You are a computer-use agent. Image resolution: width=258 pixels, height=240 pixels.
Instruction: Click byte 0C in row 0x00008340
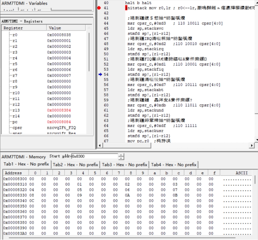[32, 201]
